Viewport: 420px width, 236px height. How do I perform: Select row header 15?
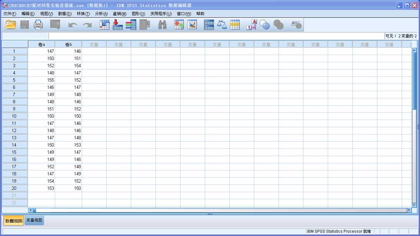(x=14, y=152)
